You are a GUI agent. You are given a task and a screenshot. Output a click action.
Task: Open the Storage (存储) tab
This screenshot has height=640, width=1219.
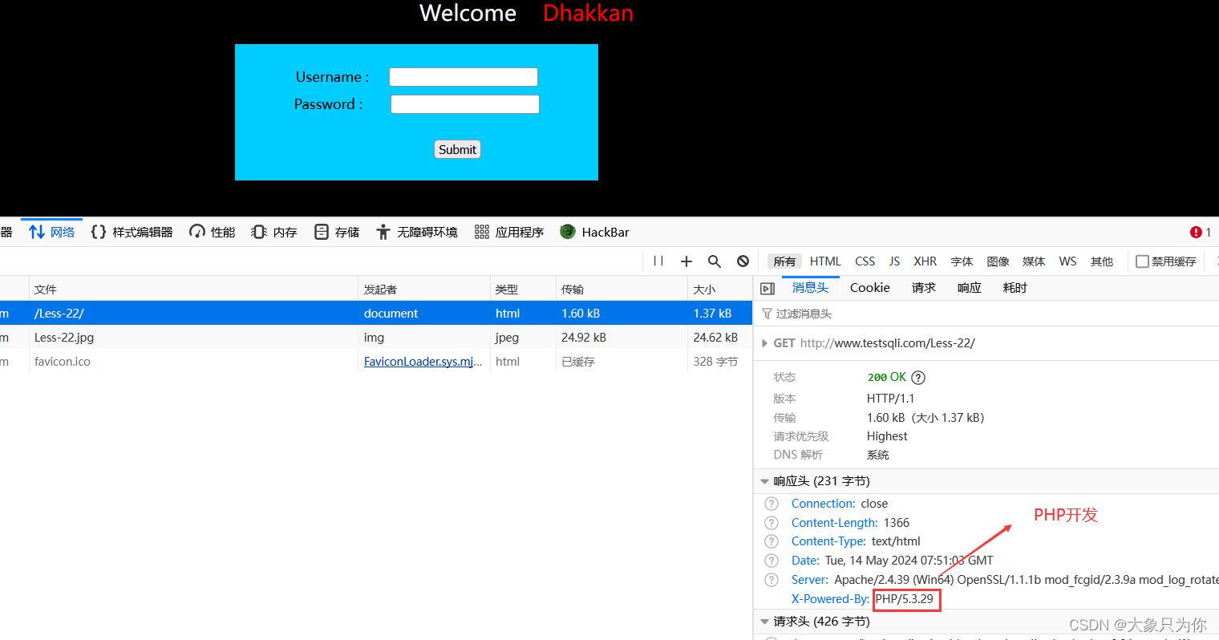click(337, 232)
